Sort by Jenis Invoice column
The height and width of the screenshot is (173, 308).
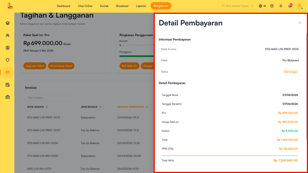(100, 107)
